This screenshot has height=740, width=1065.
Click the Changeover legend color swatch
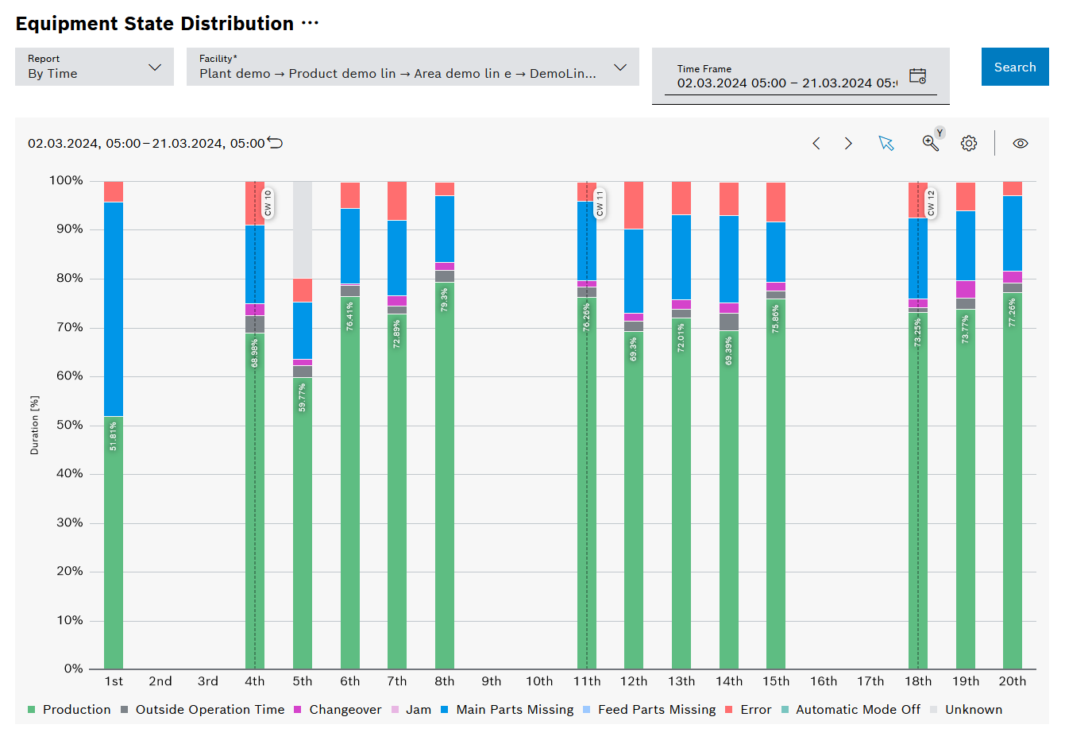click(x=298, y=710)
